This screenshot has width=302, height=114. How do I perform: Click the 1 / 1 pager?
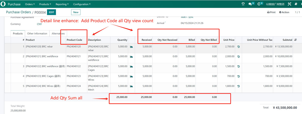click(x=297, y=12)
